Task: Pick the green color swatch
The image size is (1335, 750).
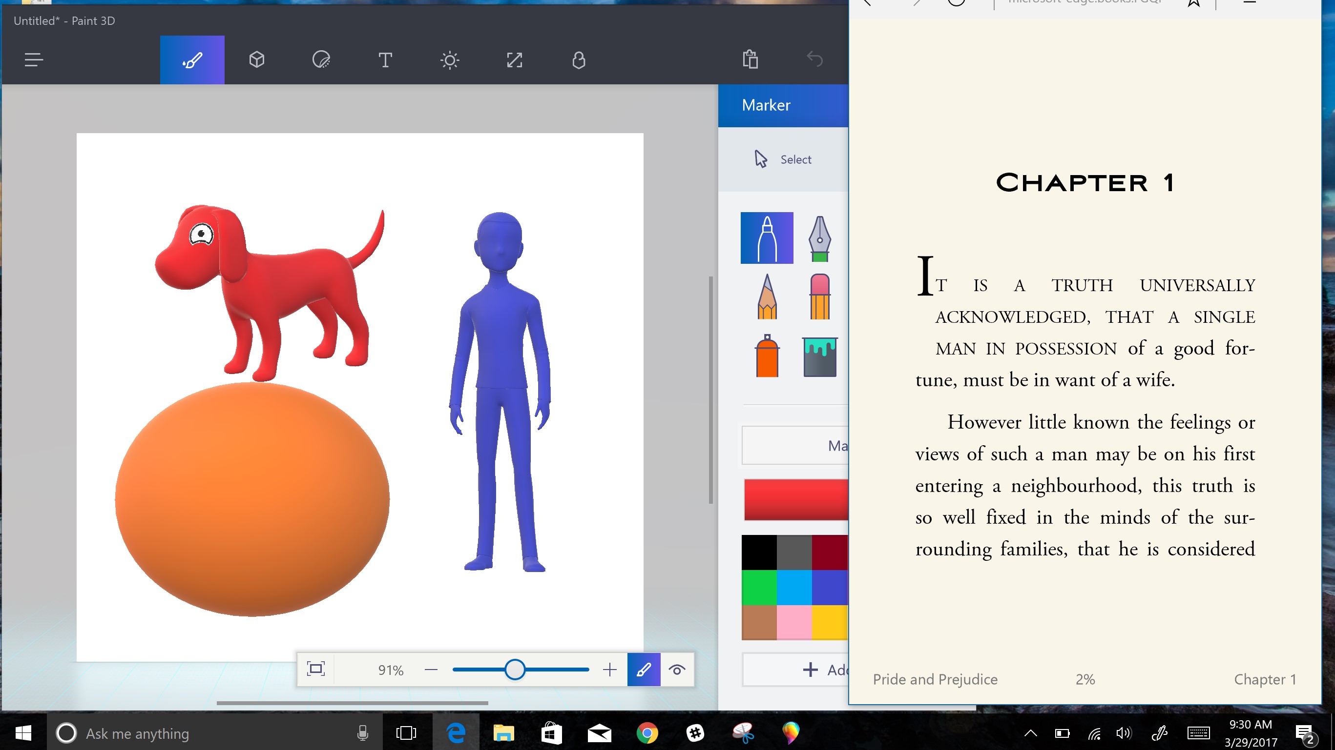Action: coord(759,588)
